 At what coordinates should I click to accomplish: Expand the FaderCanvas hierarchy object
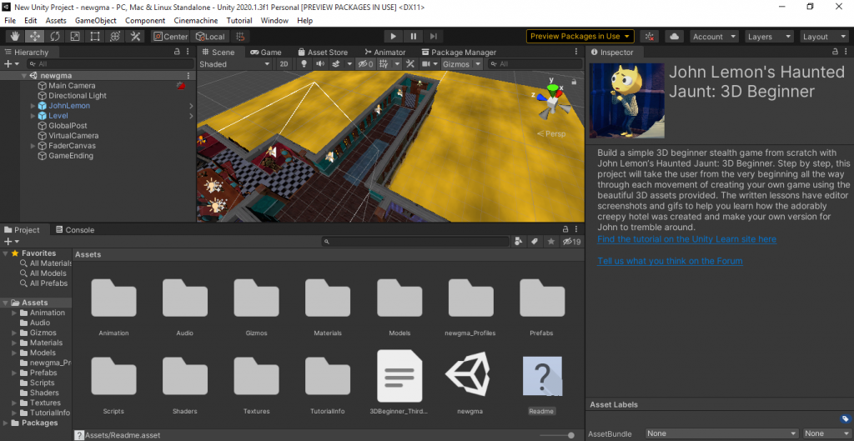pyautogui.click(x=33, y=146)
